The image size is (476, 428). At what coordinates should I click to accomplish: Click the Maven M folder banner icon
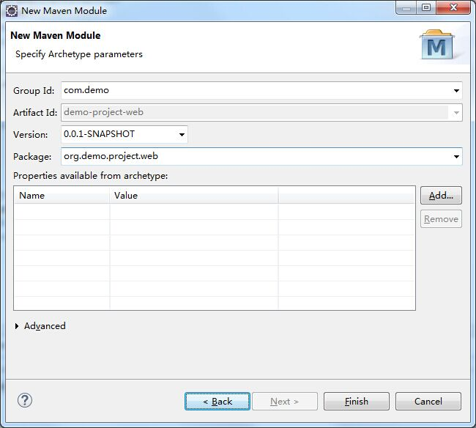437,45
